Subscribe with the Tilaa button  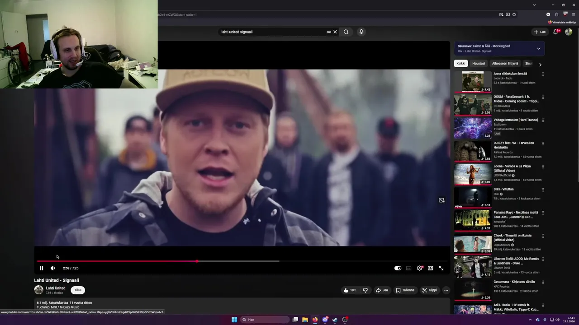[78, 290]
